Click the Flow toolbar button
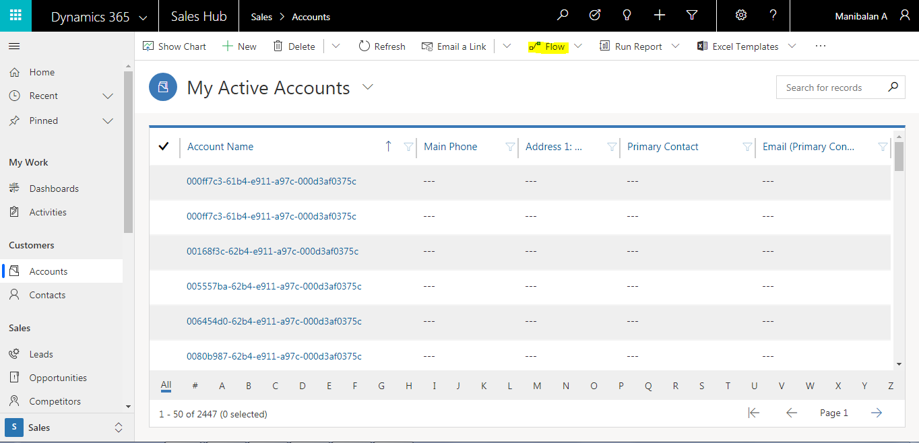 547,46
